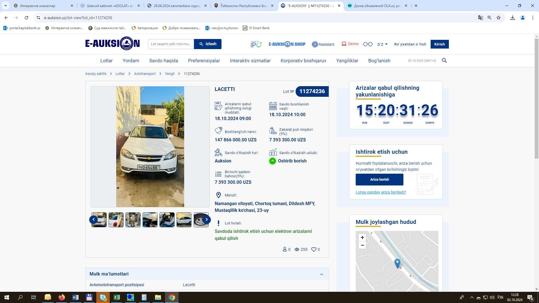Viewport: 539px width, 303px height.
Task: Open Excel from the taskbar
Action: [x=117, y=297]
